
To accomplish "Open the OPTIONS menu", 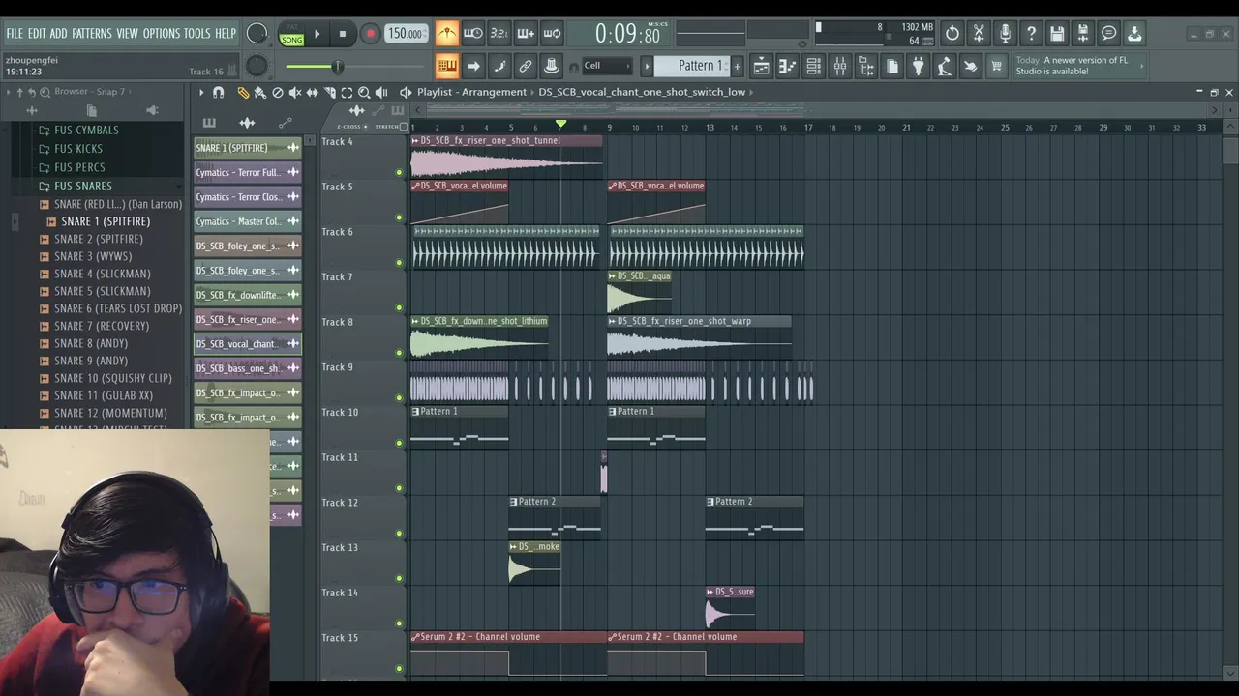I will [x=162, y=33].
